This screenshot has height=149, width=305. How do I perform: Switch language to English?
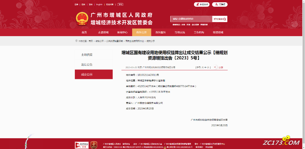click(x=99, y=5)
